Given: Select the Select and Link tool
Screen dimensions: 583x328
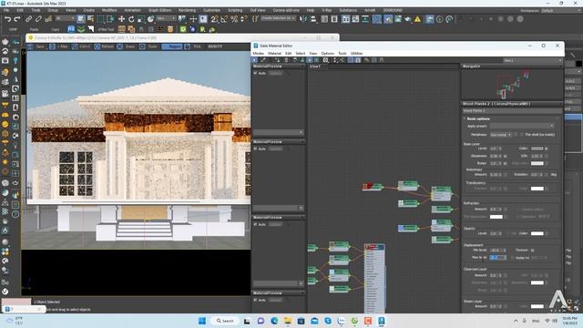Looking at the screenshot, I should [29, 18].
